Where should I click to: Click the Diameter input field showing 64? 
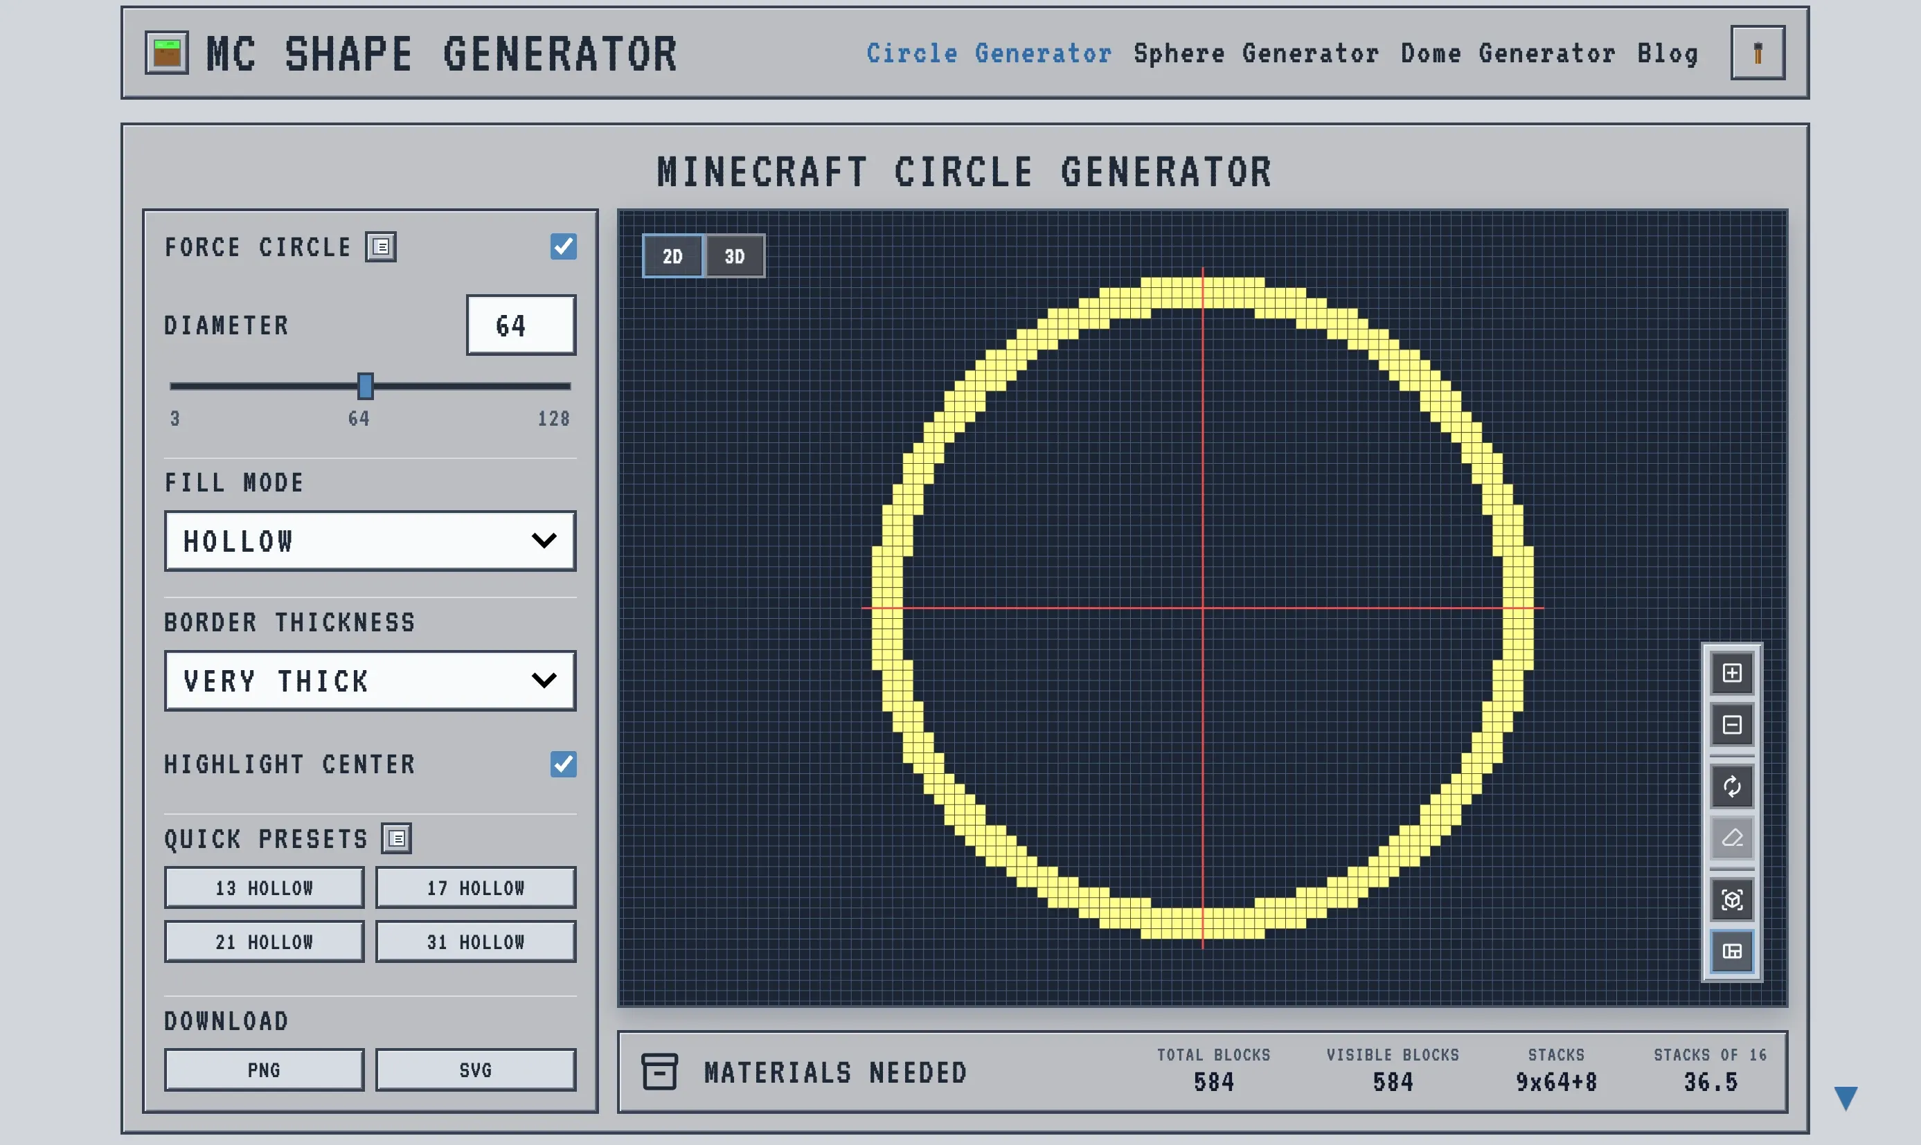521,325
